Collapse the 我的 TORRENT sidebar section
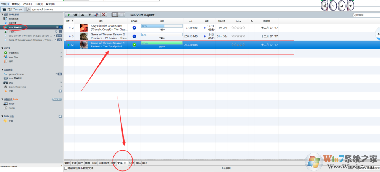Image resolution: width=380 pixels, height=172 pixels. (x=2, y=15)
